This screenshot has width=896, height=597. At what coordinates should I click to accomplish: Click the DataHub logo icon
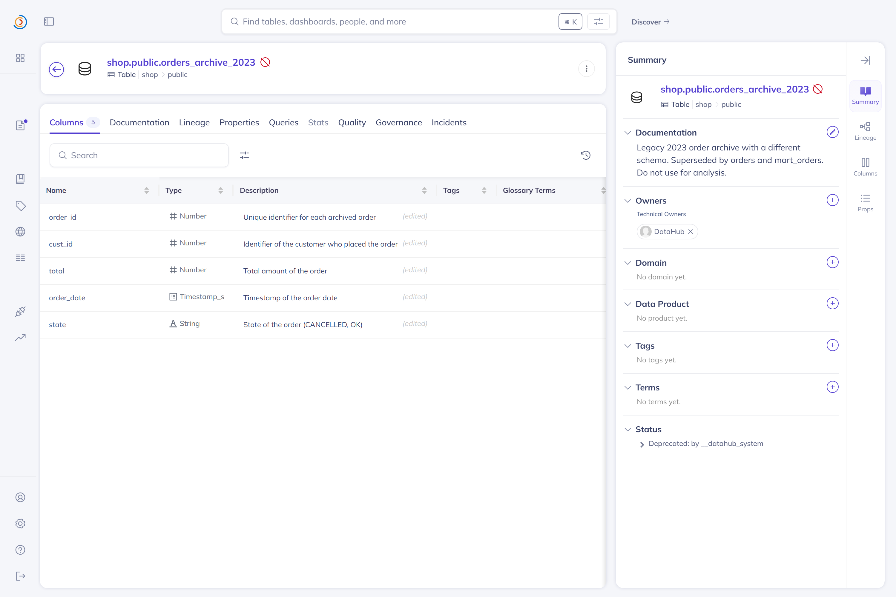coord(20,22)
